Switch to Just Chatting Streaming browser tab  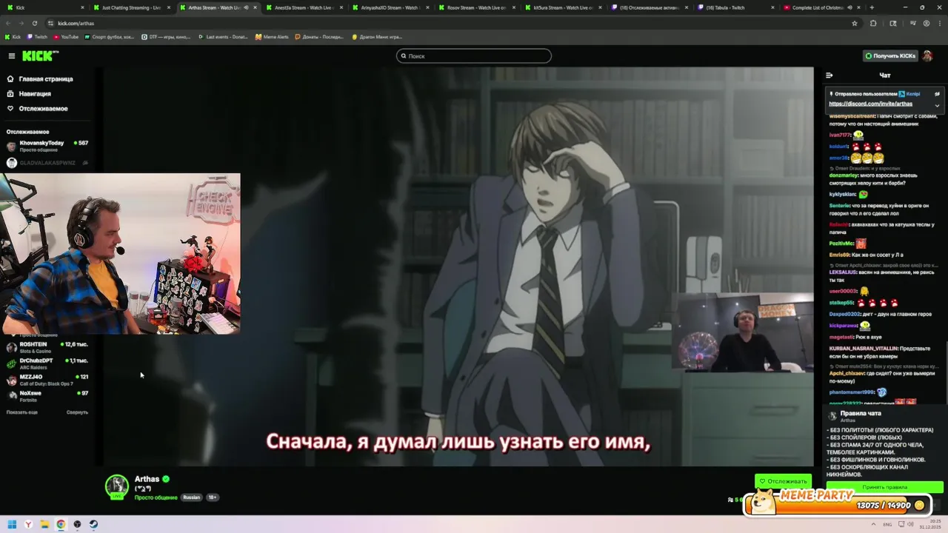[131, 7]
